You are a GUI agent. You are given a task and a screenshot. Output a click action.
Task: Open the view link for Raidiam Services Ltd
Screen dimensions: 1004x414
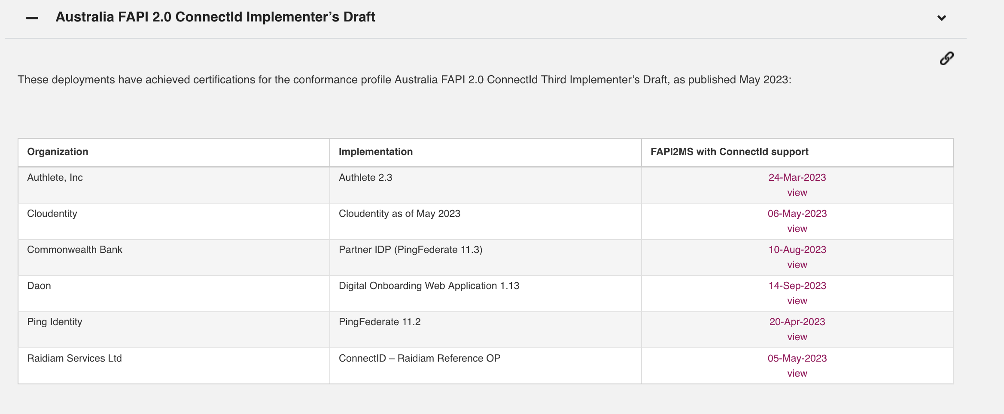click(797, 373)
